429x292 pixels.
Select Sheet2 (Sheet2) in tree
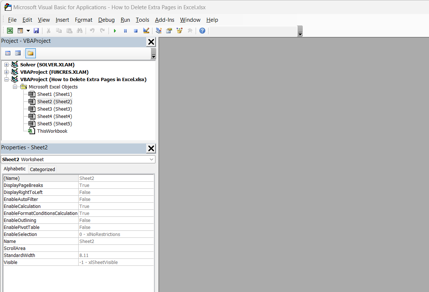(54, 102)
